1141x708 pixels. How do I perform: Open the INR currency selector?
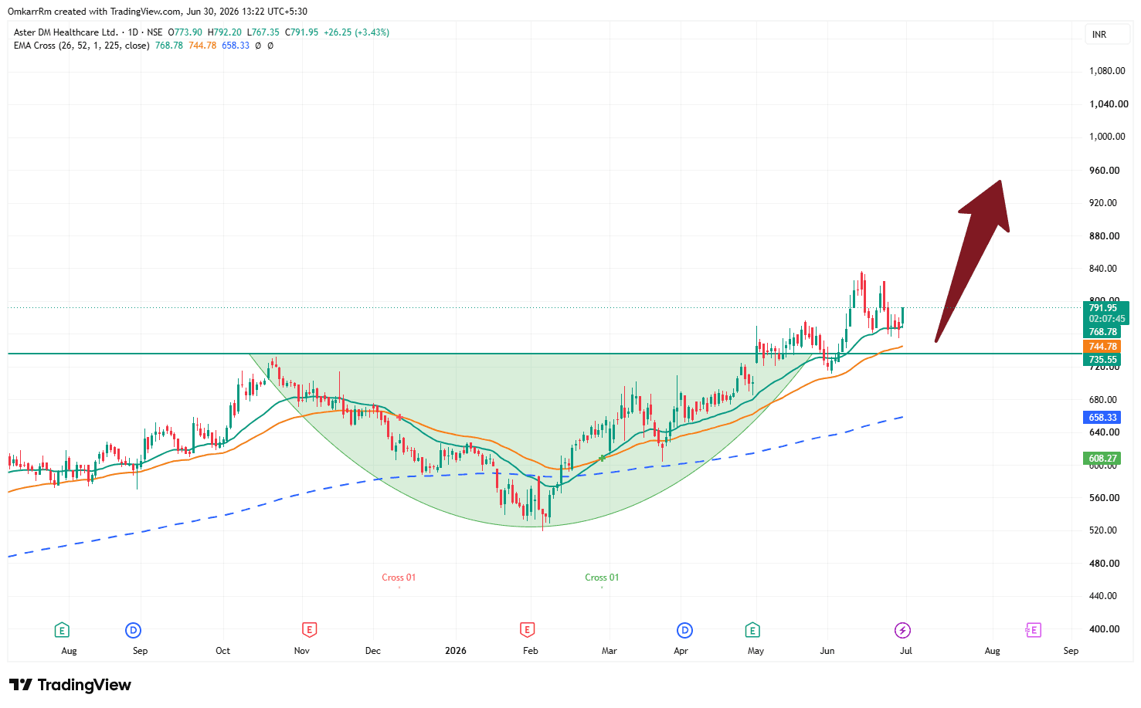click(x=1099, y=35)
